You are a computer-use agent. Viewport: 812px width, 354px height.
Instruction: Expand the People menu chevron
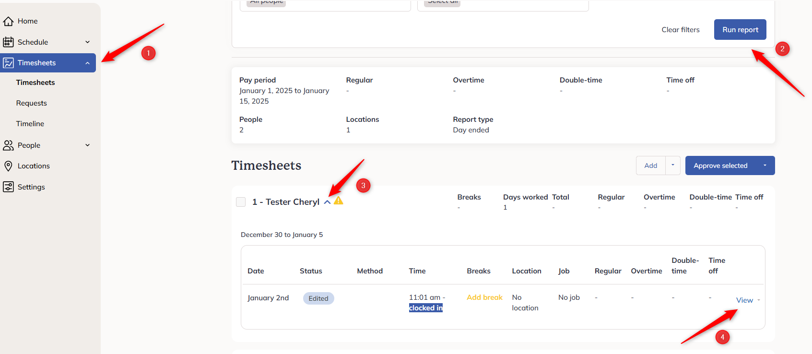pos(87,145)
